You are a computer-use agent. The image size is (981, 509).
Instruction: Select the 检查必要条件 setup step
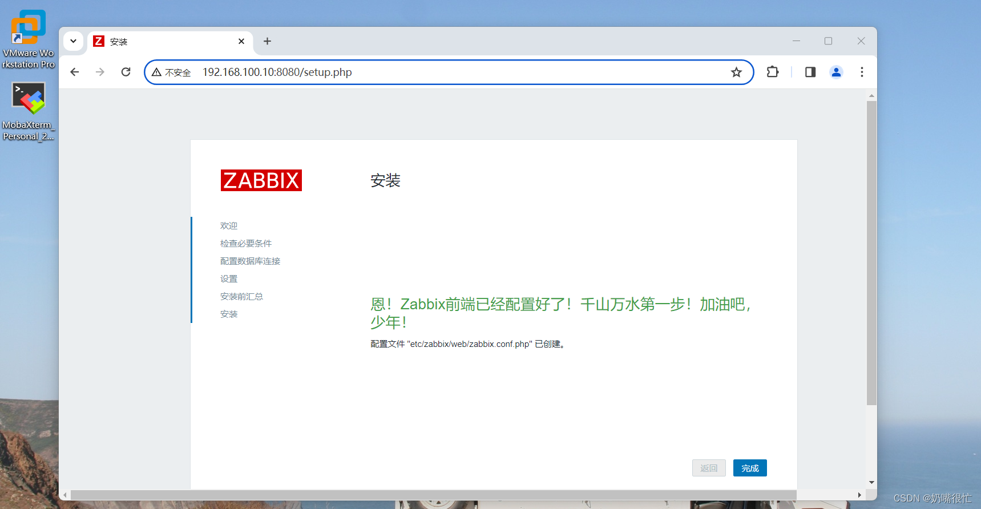(246, 244)
